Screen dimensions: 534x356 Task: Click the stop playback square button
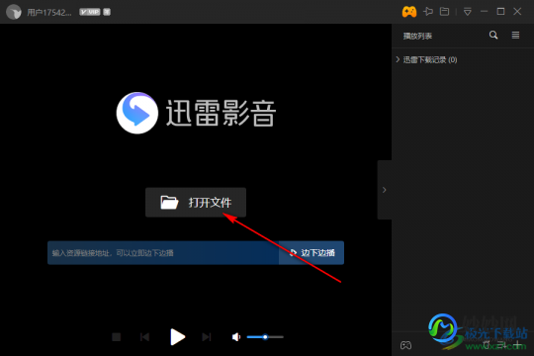[x=117, y=337]
